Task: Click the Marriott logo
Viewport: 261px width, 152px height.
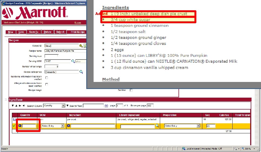Action: point(35,13)
